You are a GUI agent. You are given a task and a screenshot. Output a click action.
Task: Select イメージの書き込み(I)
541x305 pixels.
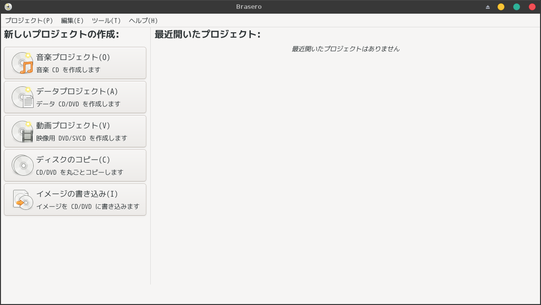click(75, 200)
